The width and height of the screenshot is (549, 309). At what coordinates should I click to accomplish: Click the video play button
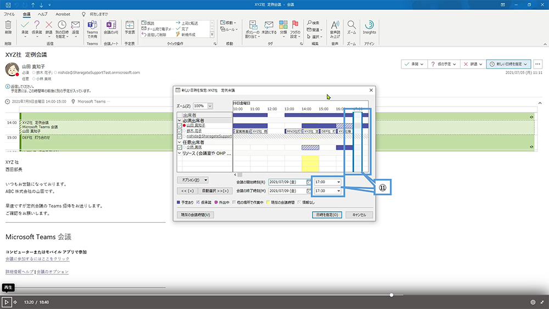(x=6, y=302)
